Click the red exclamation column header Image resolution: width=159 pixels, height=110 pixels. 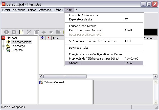(x=49, y=38)
